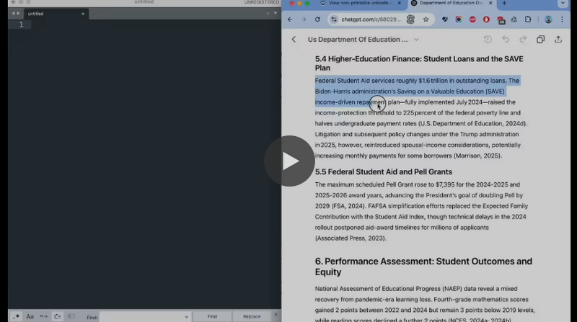Toggle whole word matching option
577x322 pixels.
44,316
